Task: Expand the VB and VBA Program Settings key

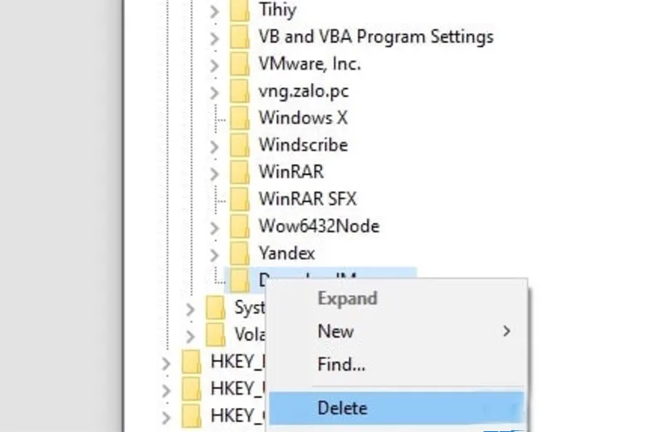Action: coord(214,38)
